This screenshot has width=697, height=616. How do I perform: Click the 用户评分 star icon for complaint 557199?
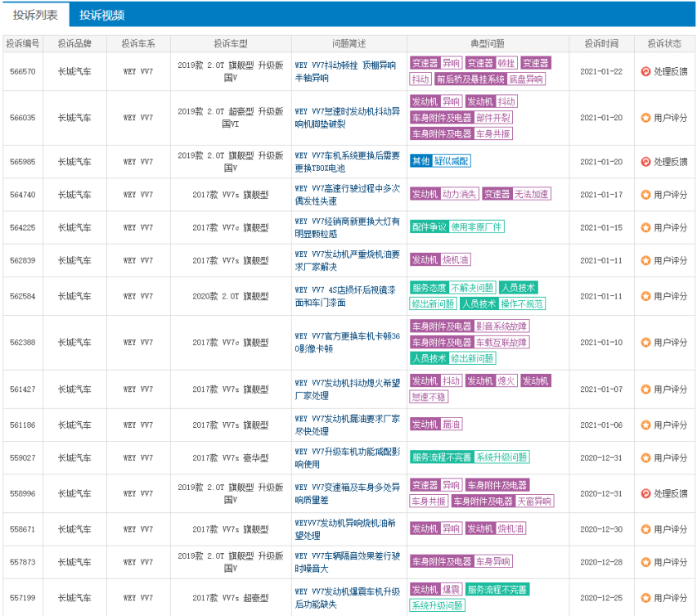[x=645, y=598]
